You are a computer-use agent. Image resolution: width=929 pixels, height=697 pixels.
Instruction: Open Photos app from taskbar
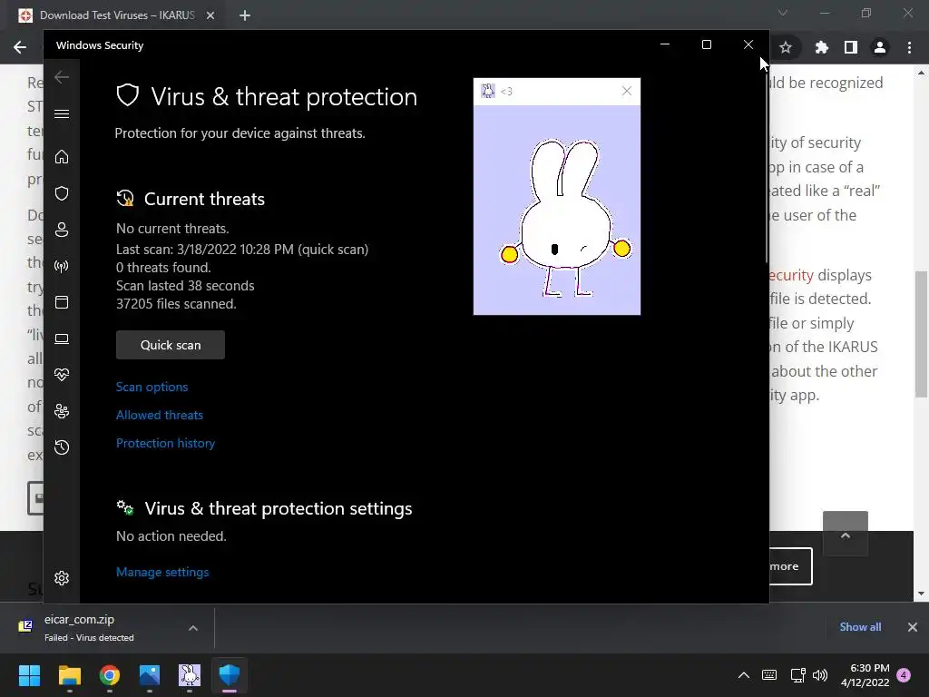coord(150,675)
